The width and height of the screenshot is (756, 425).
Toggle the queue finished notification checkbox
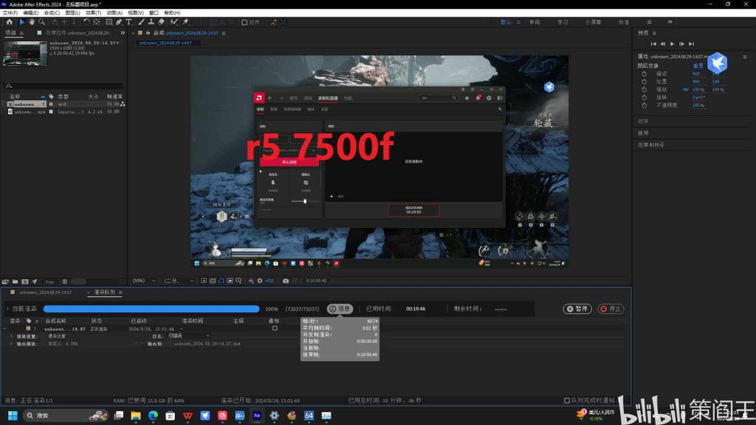click(x=567, y=400)
